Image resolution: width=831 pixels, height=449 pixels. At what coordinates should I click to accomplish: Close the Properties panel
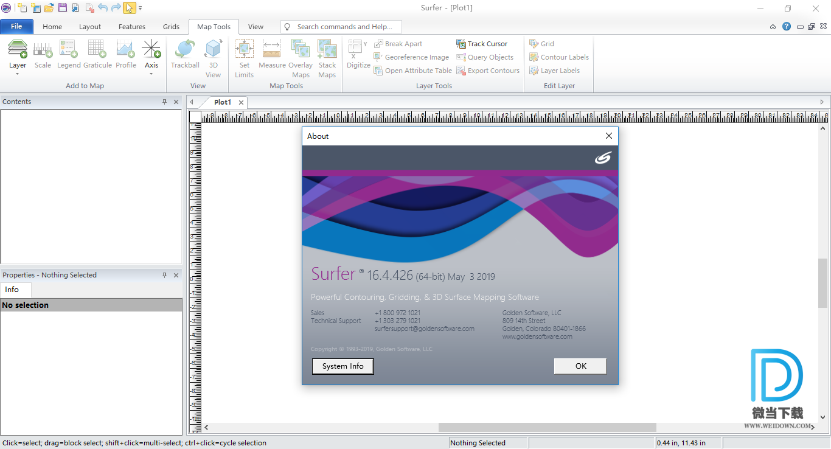click(x=176, y=275)
